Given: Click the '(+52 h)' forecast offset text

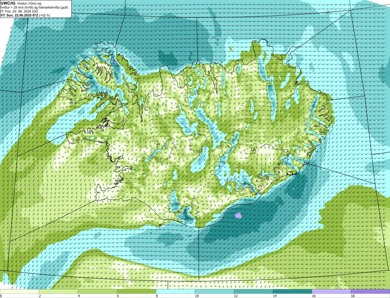Looking at the screenshot, I should coord(44,15).
